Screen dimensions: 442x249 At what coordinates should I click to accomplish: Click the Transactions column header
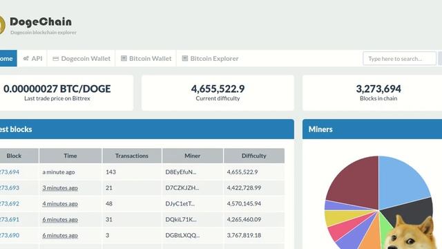tap(132, 156)
